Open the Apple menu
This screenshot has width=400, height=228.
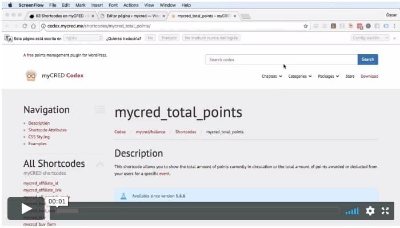pos(10,5)
